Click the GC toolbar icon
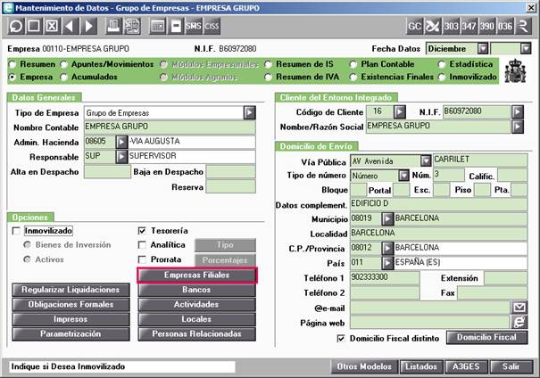 tap(414, 26)
